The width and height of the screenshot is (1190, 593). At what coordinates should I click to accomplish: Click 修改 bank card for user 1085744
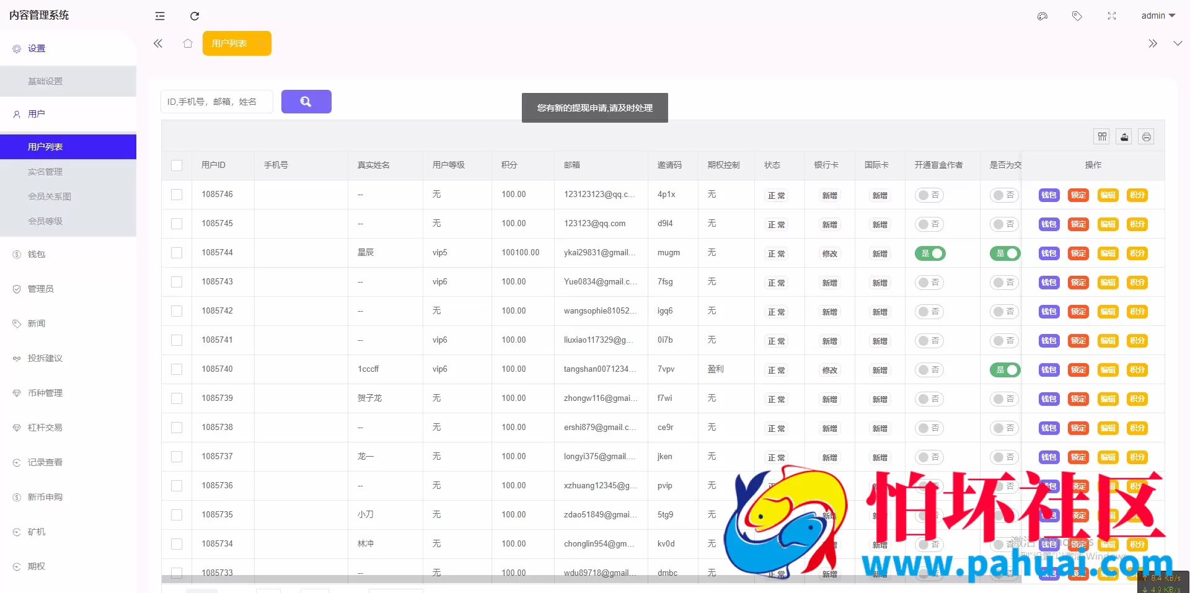829,253
